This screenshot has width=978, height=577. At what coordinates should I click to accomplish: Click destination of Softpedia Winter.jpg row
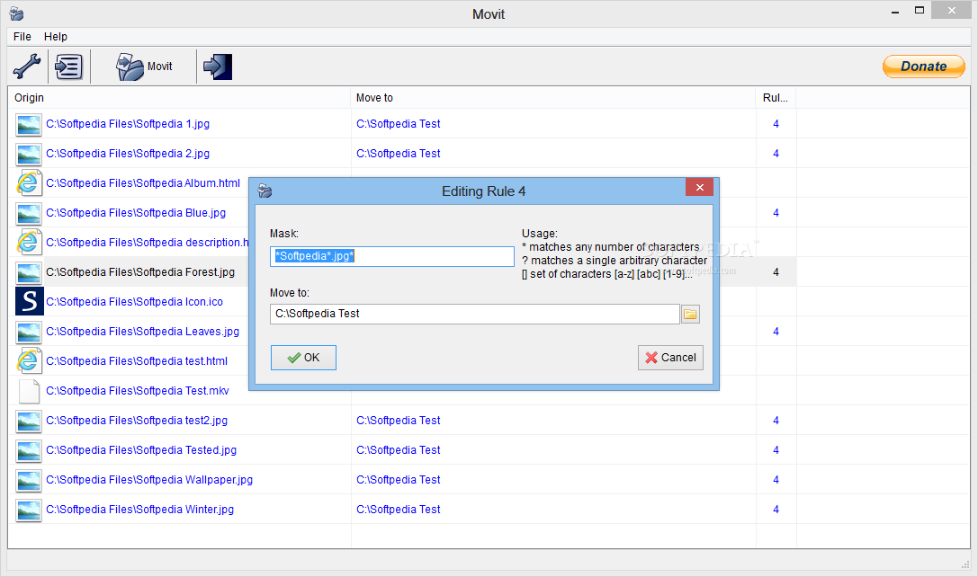pyautogui.click(x=398, y=509)
